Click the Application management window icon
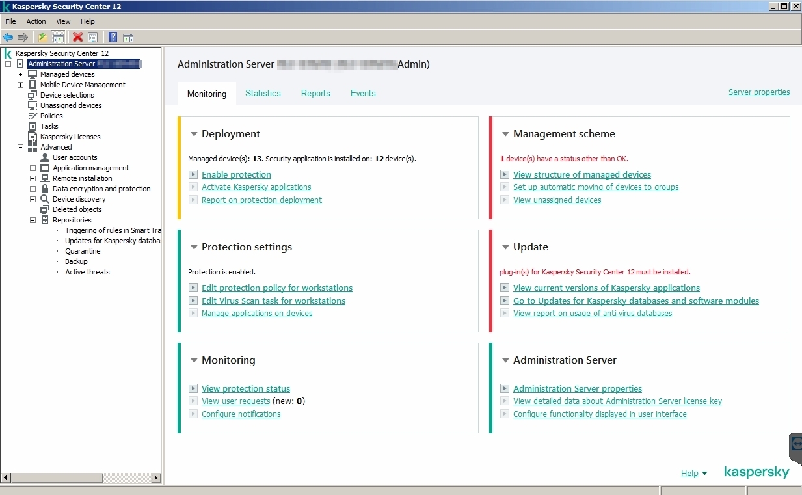The height and width of the screenshot is (495, 802). [45, 168]
